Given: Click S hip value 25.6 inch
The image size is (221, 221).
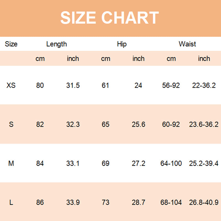Looking at the screenshot, I should click(x=138, y=124).
